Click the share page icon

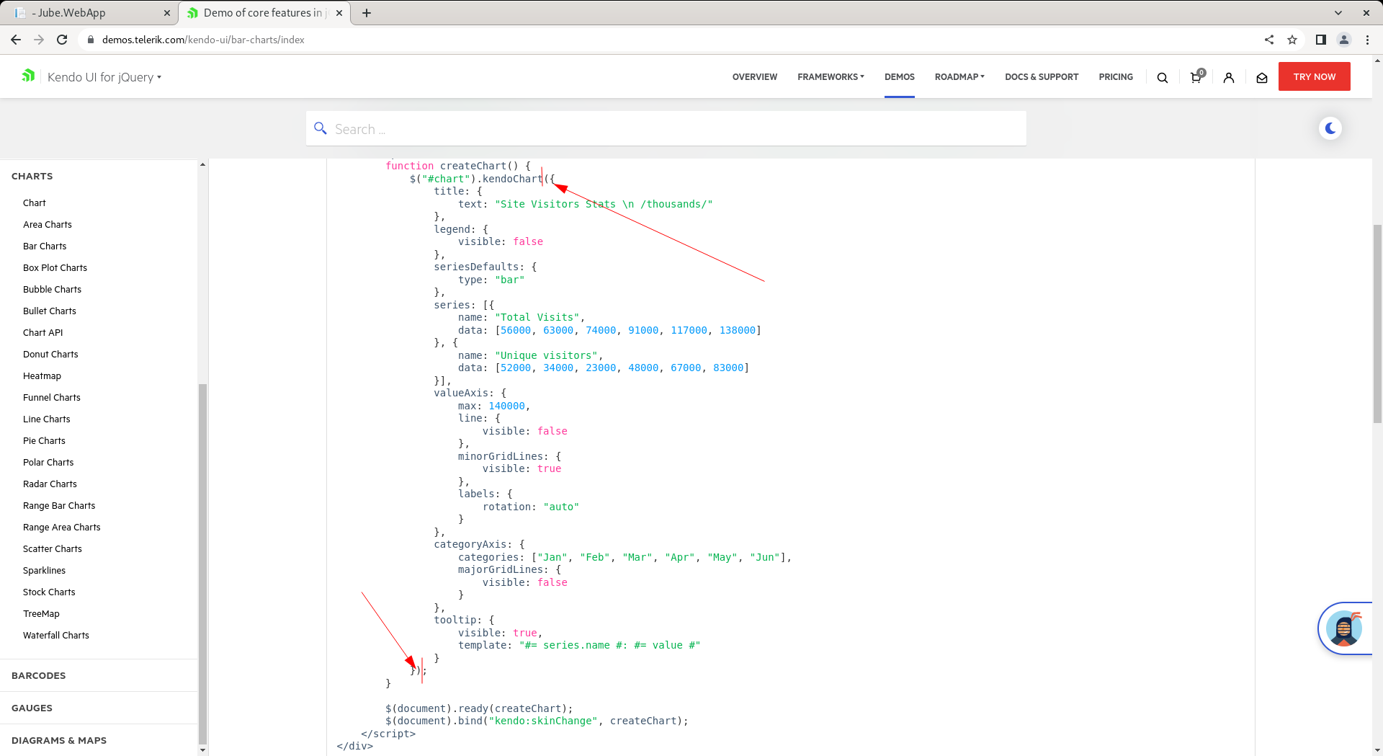coord(1269,40)
